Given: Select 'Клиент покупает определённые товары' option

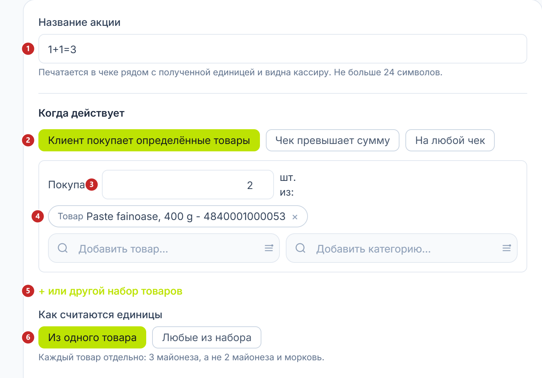Looking at the screenshot, I should [x=149, y=140].
